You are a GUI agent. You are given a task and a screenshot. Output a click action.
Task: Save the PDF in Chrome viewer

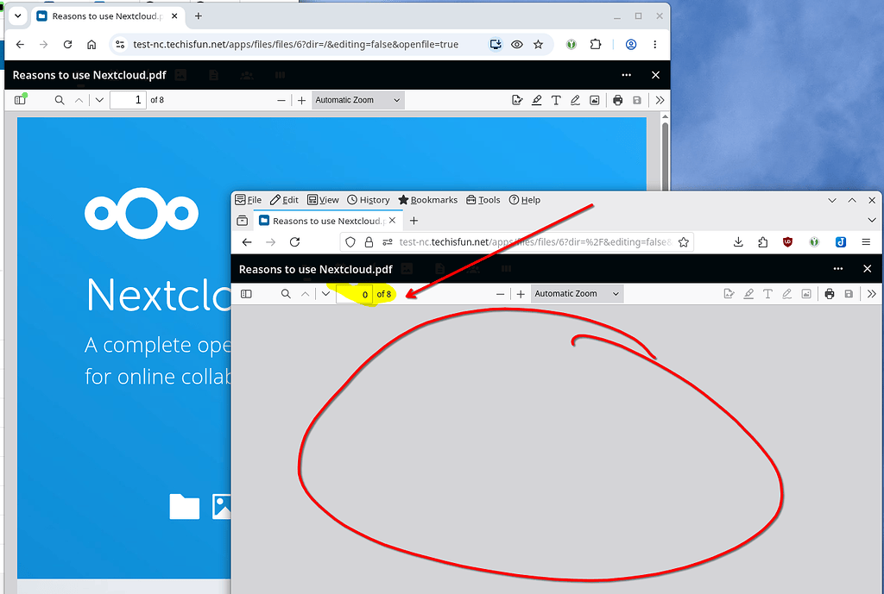(637, 100)
